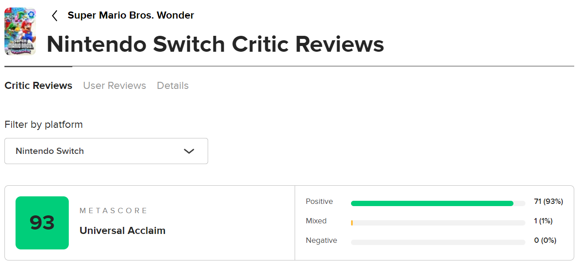Click the 1 (1%) mixed count
The width and height of the screenshot is (576, 268).
[543, 221]
